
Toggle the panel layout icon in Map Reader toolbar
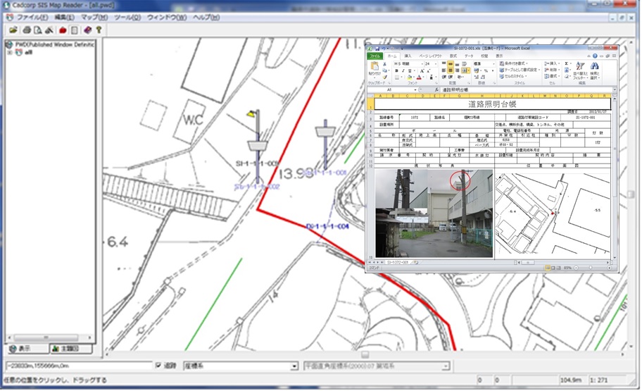tap(75, 30)
